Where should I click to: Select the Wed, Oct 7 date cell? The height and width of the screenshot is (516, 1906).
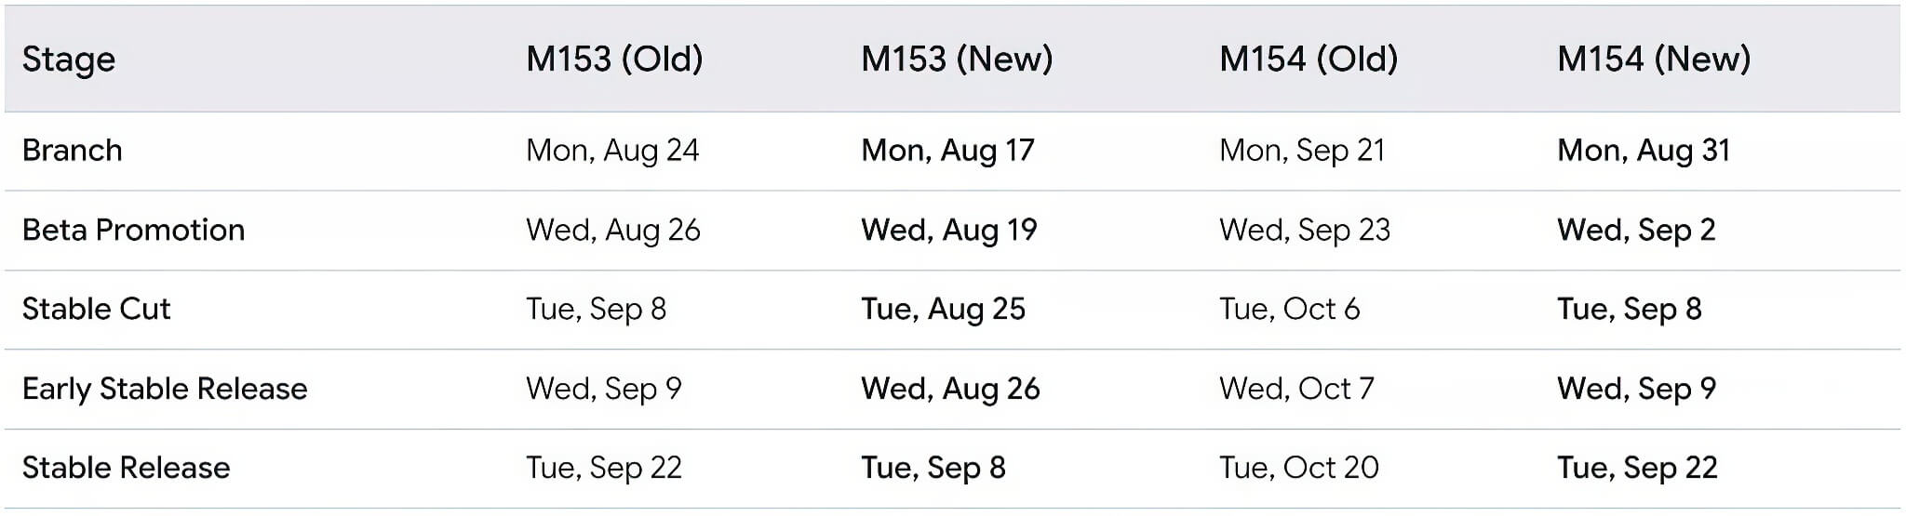(x=1296, y=389)
